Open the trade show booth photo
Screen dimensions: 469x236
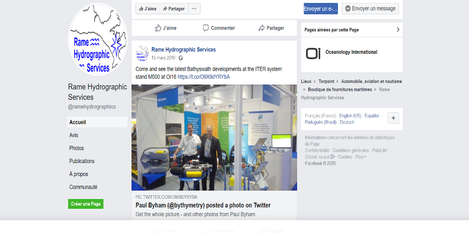214,138
